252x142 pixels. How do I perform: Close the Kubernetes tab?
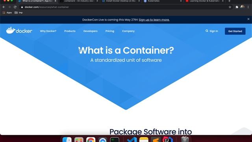point(181,1)
